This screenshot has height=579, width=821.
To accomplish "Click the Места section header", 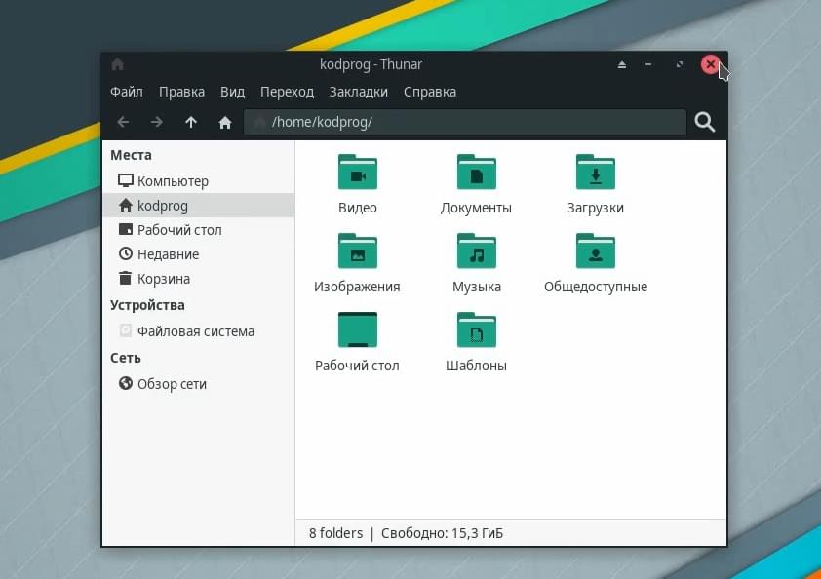I will coord(131,155).
